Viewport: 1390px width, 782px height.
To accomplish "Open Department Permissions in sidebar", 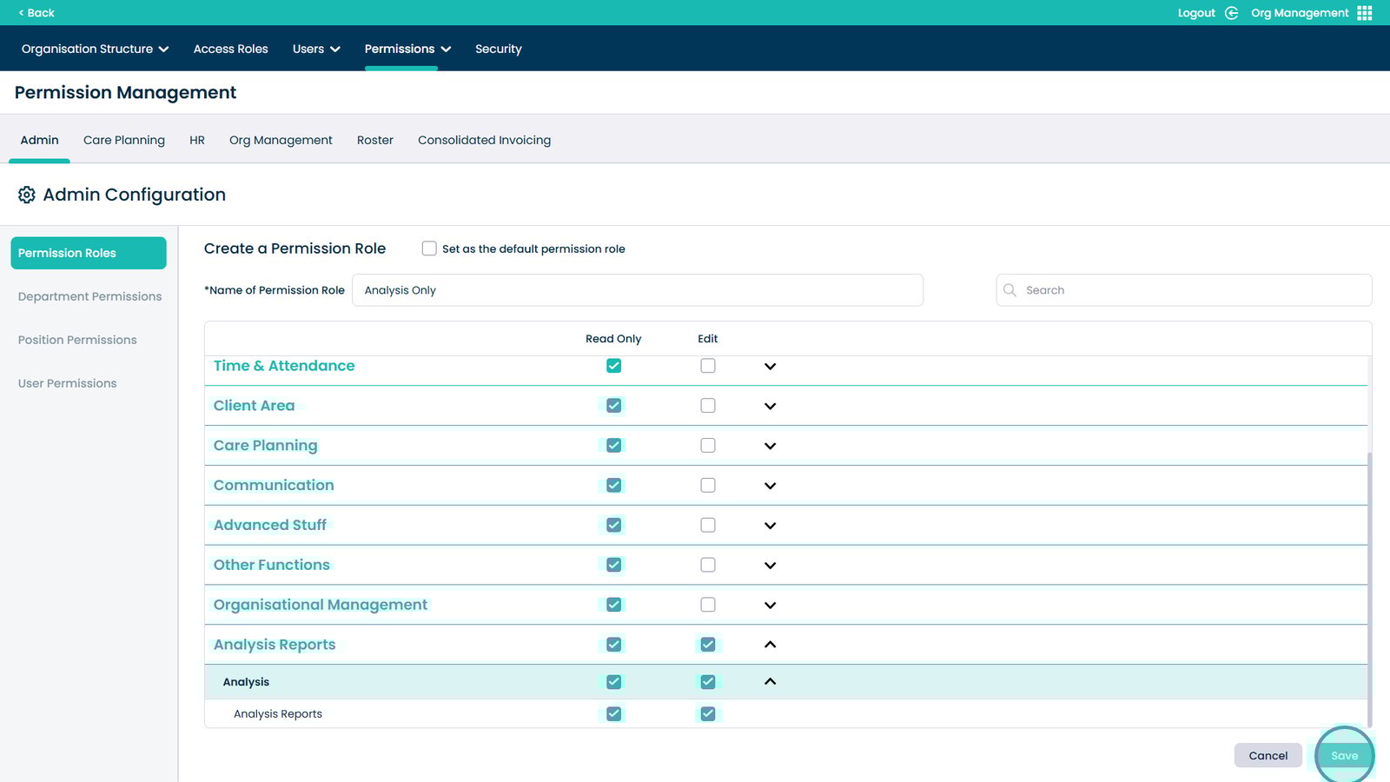I will pyautogui.click(x=89, y=296).
